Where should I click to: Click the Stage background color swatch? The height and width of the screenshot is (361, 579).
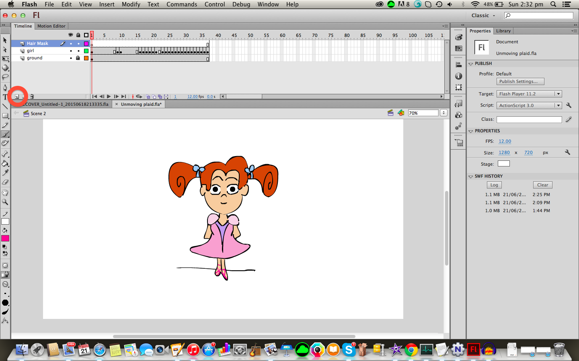504,164
